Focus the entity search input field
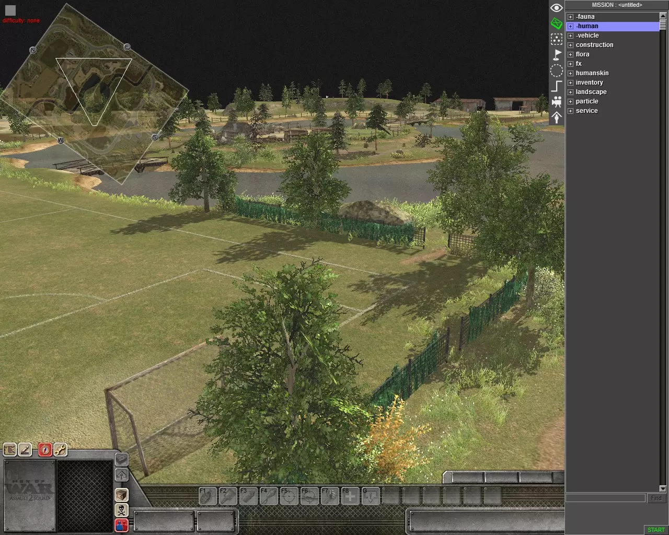 [x=606, y=498]
